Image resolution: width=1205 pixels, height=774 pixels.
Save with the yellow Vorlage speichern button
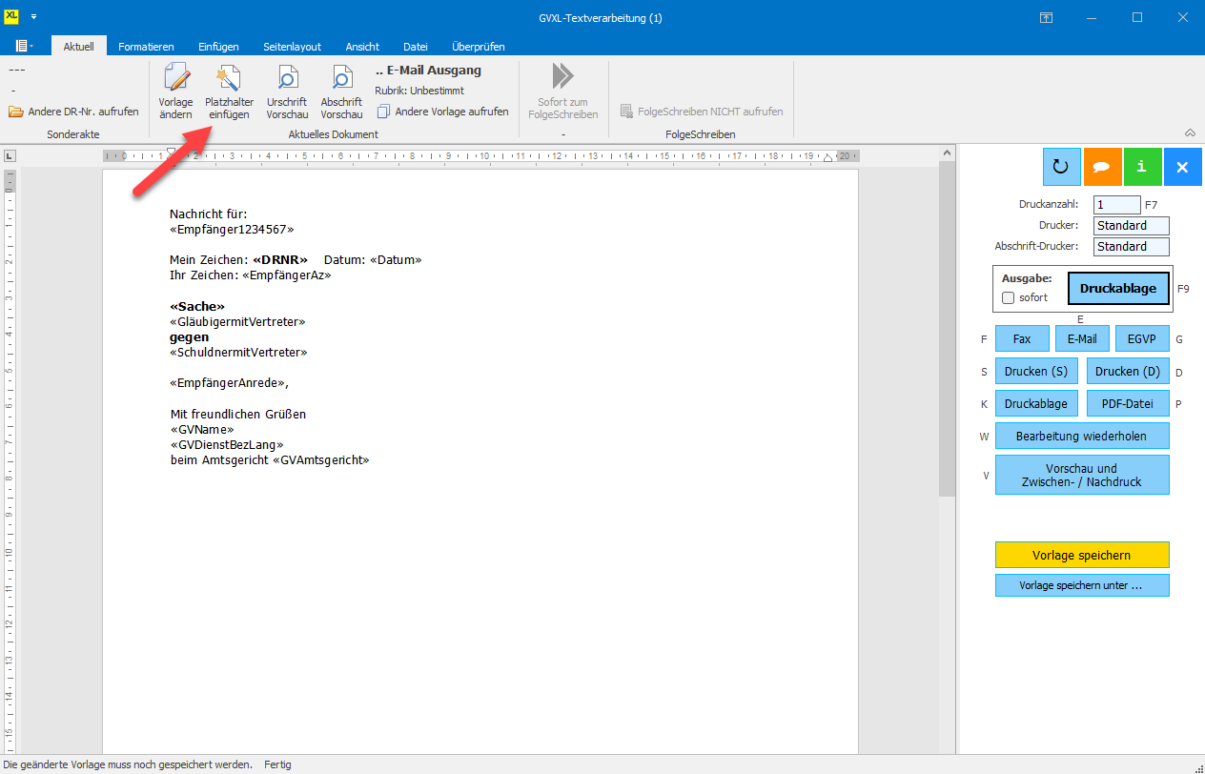coord(1082,555)
